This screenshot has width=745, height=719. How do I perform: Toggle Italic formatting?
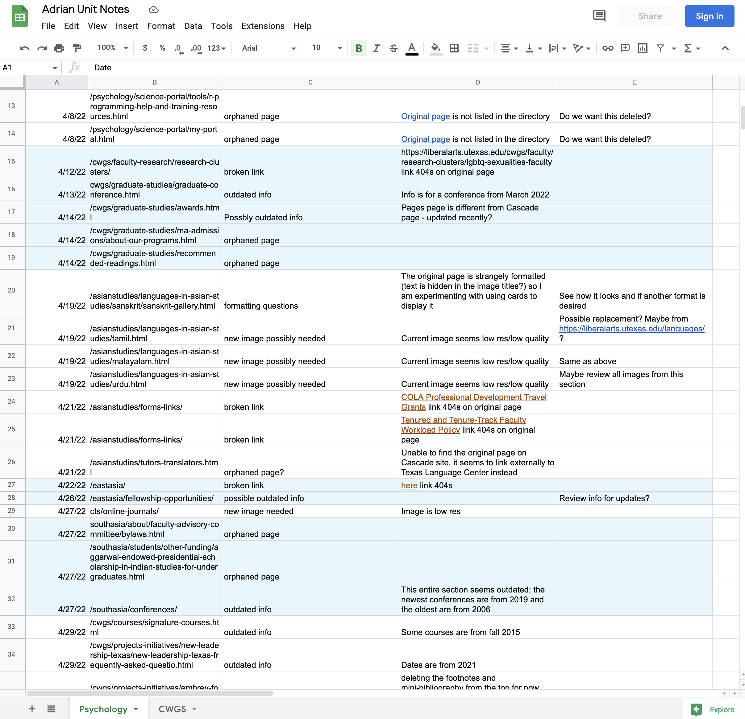(376, 48)
